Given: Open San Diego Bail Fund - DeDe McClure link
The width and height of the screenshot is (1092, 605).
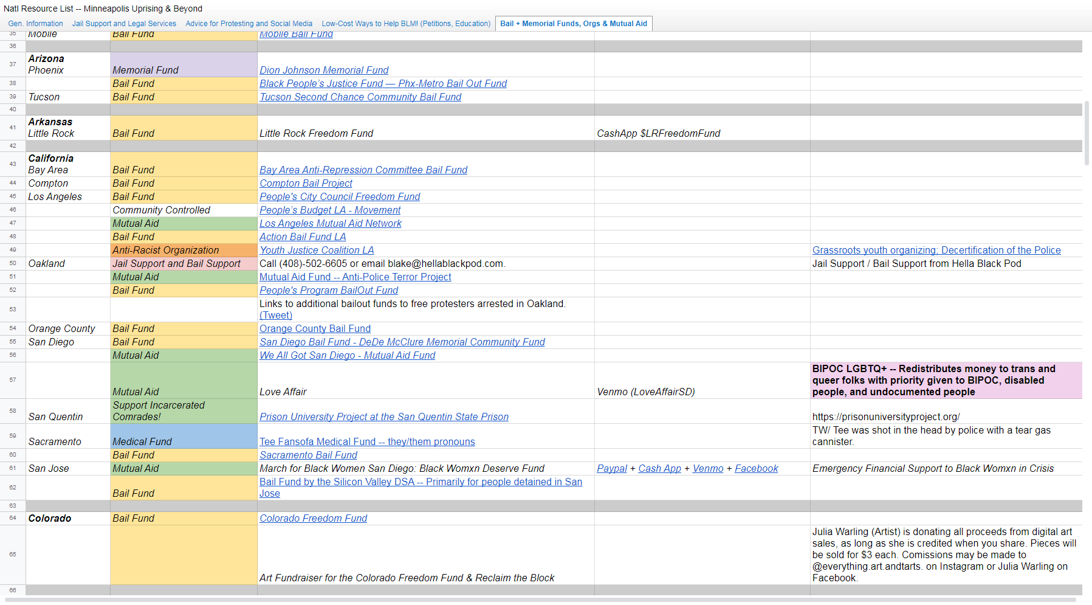Looking at the screenshot, I should [x=402, y=342].
